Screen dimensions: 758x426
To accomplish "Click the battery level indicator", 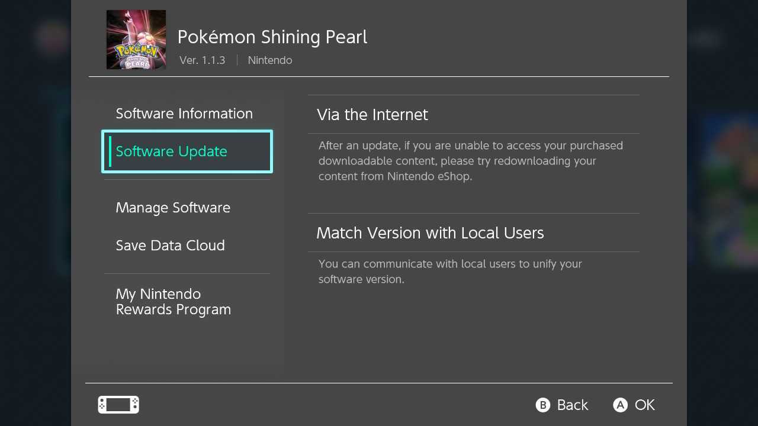I will (x=118, y=405).
